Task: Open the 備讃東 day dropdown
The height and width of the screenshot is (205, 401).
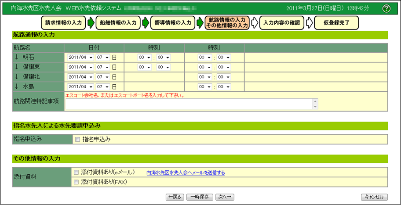Action: (x=102, y=67)
